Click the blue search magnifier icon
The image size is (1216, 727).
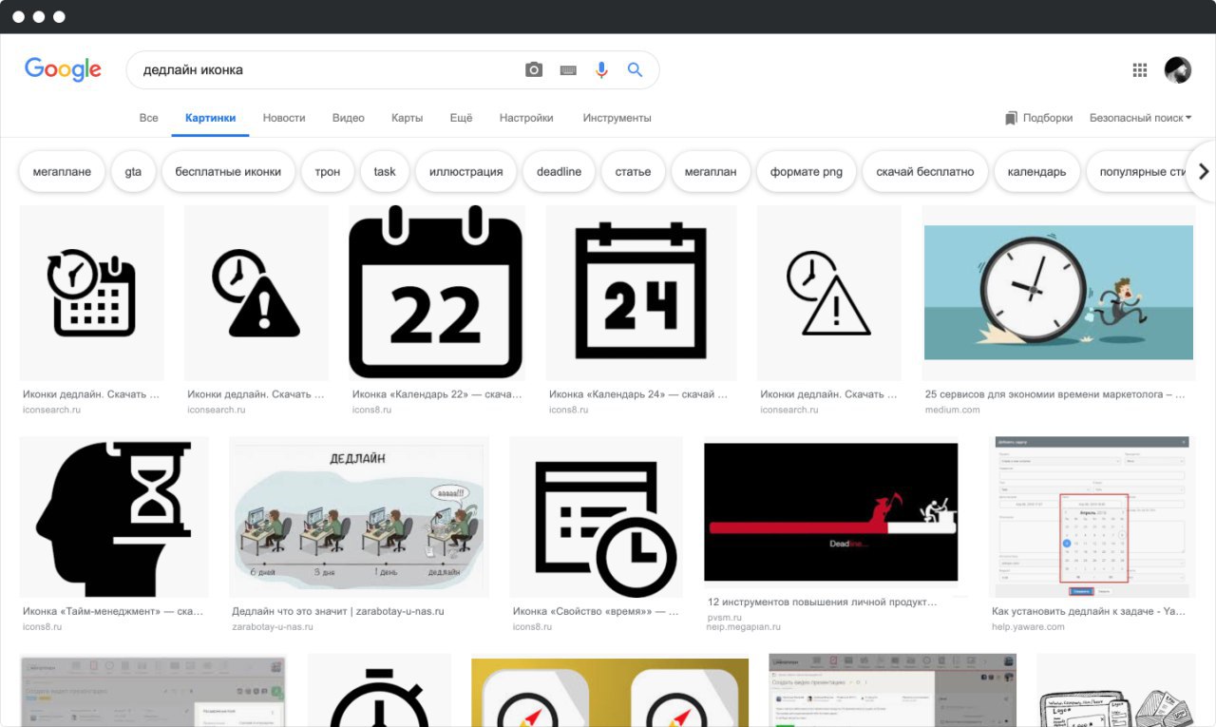[x=636, y=69]
